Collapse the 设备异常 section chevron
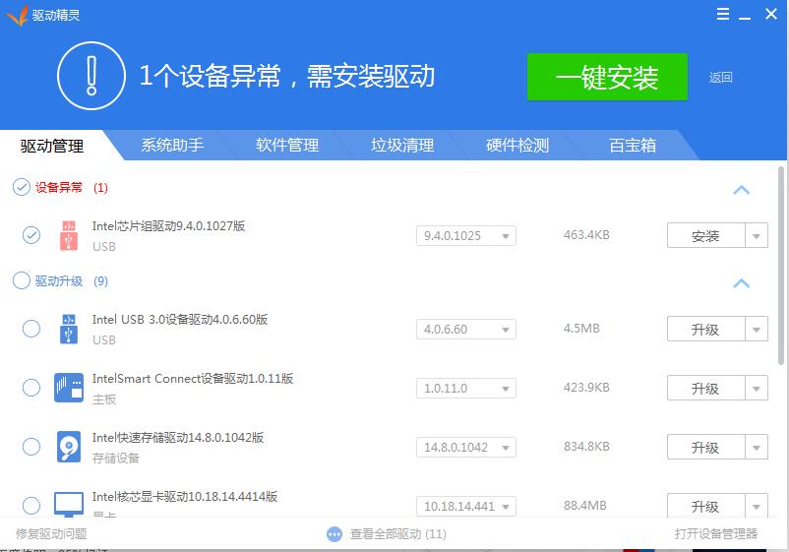The height and width of the screenshot is (552, 789). (x=741, y=190)
